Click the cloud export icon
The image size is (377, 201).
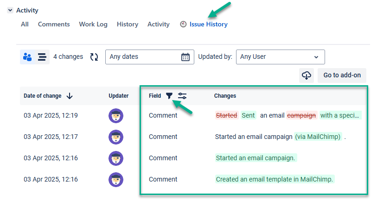(x=307, y=75)
